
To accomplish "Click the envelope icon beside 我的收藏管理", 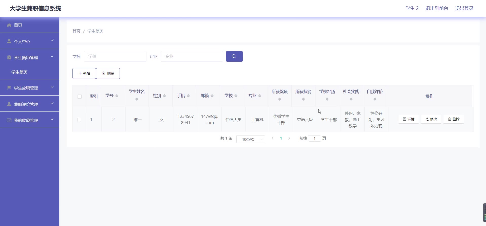I will (9, 120).
